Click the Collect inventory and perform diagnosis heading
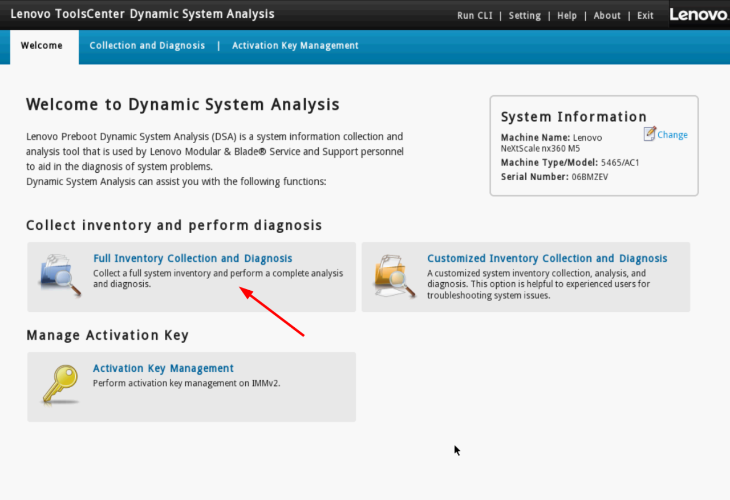Image resolution: width=730 pixels, height=500 pixels. (175, 225)
